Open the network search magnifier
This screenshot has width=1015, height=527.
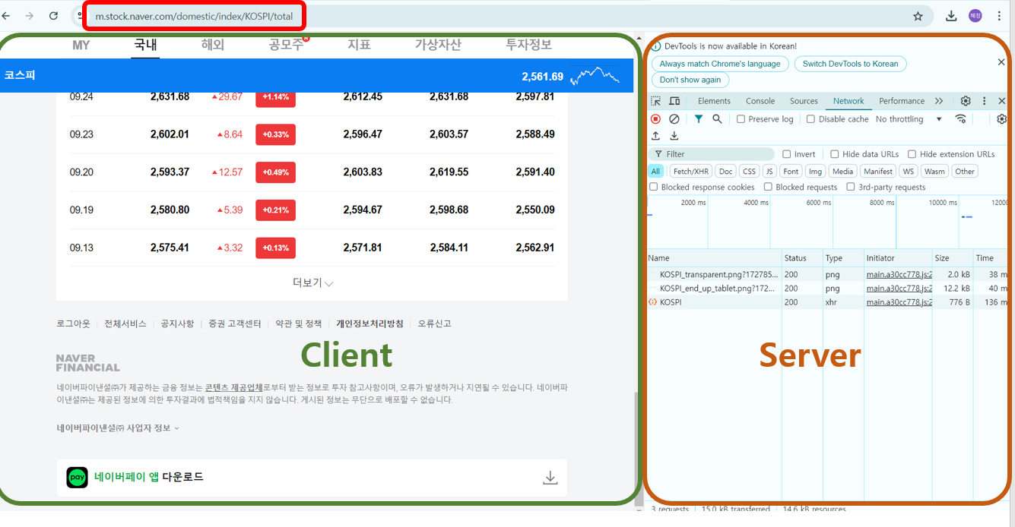[717, 119]
